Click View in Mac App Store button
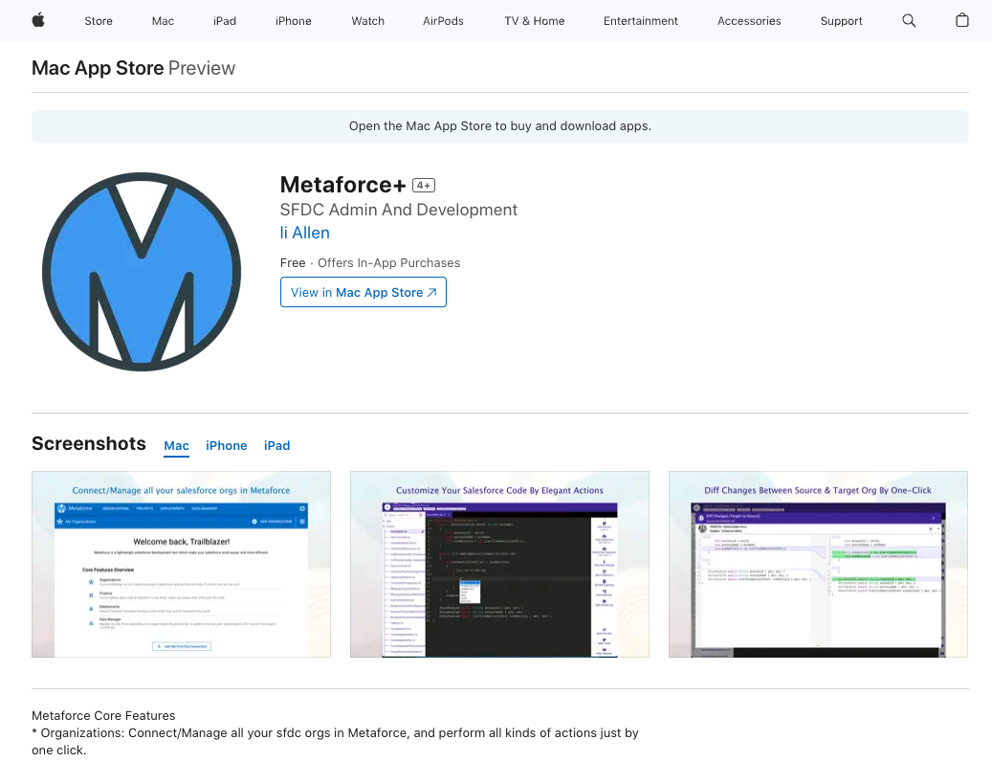Viewport: 992px width, 762px height. coord(364,292)
